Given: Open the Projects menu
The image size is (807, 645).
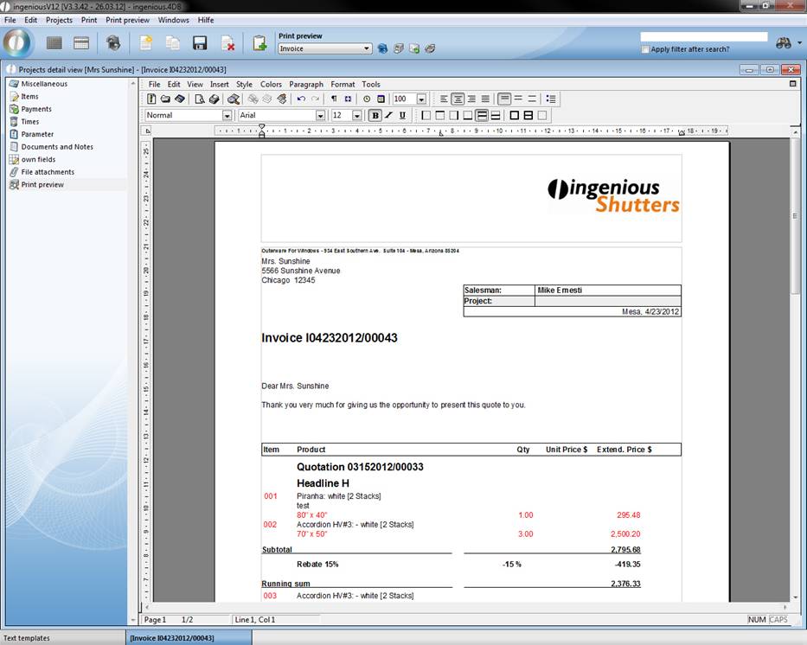Looking at the screenshot, I should 59,20.
